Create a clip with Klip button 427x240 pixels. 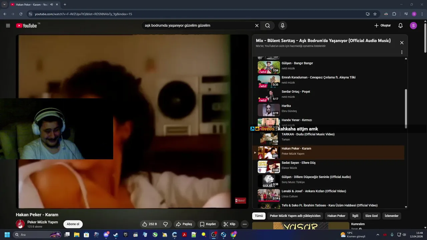(230, 224)
